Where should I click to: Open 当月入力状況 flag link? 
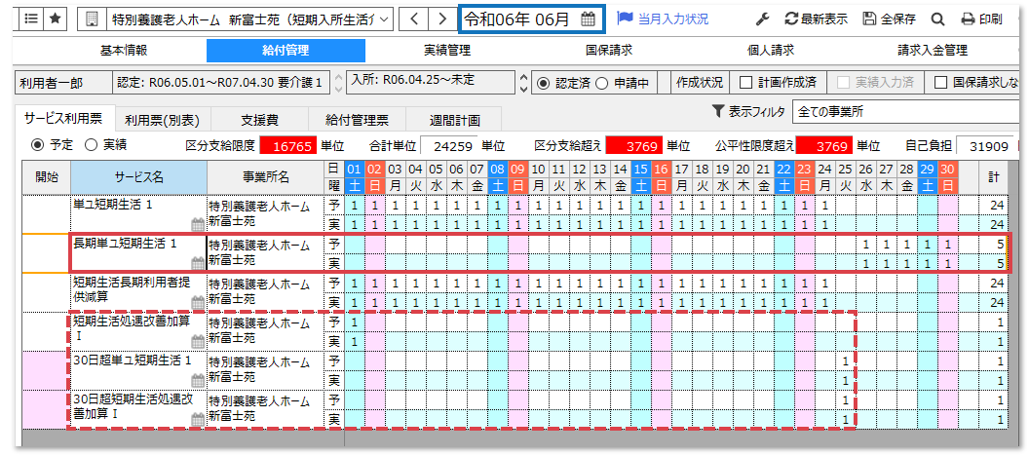pos(663,19)
